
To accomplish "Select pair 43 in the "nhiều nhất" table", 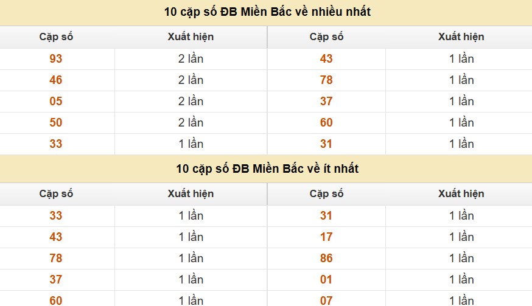I will [x=326, y=59].
